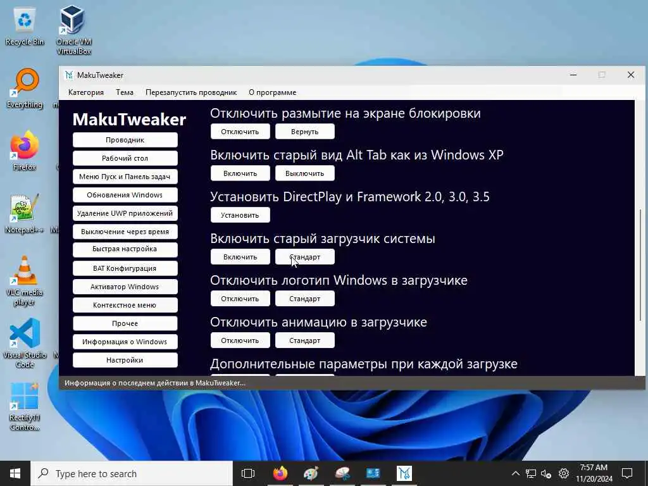The image size is (648, 486).
Task: Open the paint palette app in taskbar
Action: (x=311, y=473)
